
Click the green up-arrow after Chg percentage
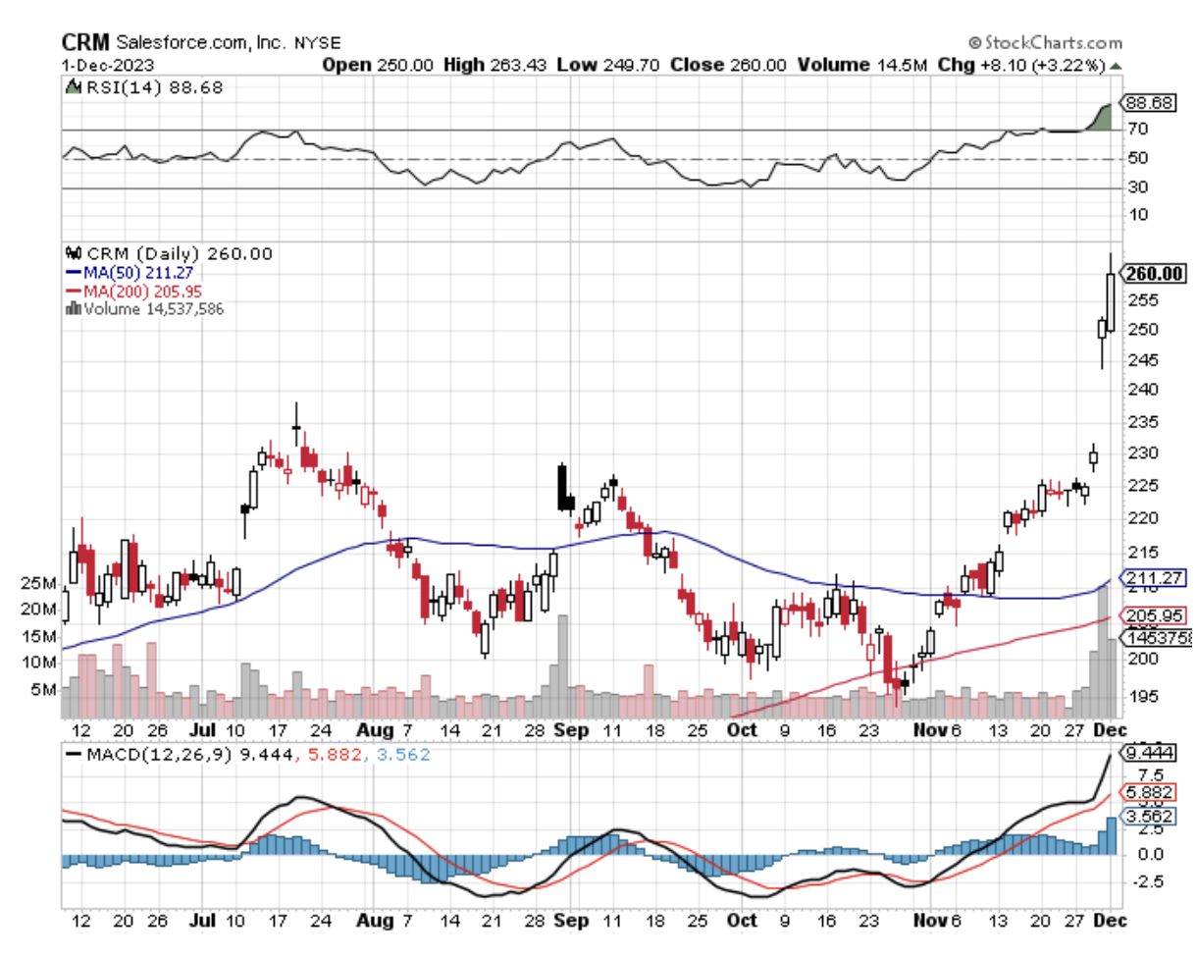tap(1117, 66)
